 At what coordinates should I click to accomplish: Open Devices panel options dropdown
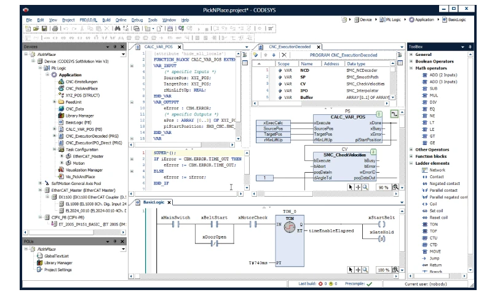point(108,47)
